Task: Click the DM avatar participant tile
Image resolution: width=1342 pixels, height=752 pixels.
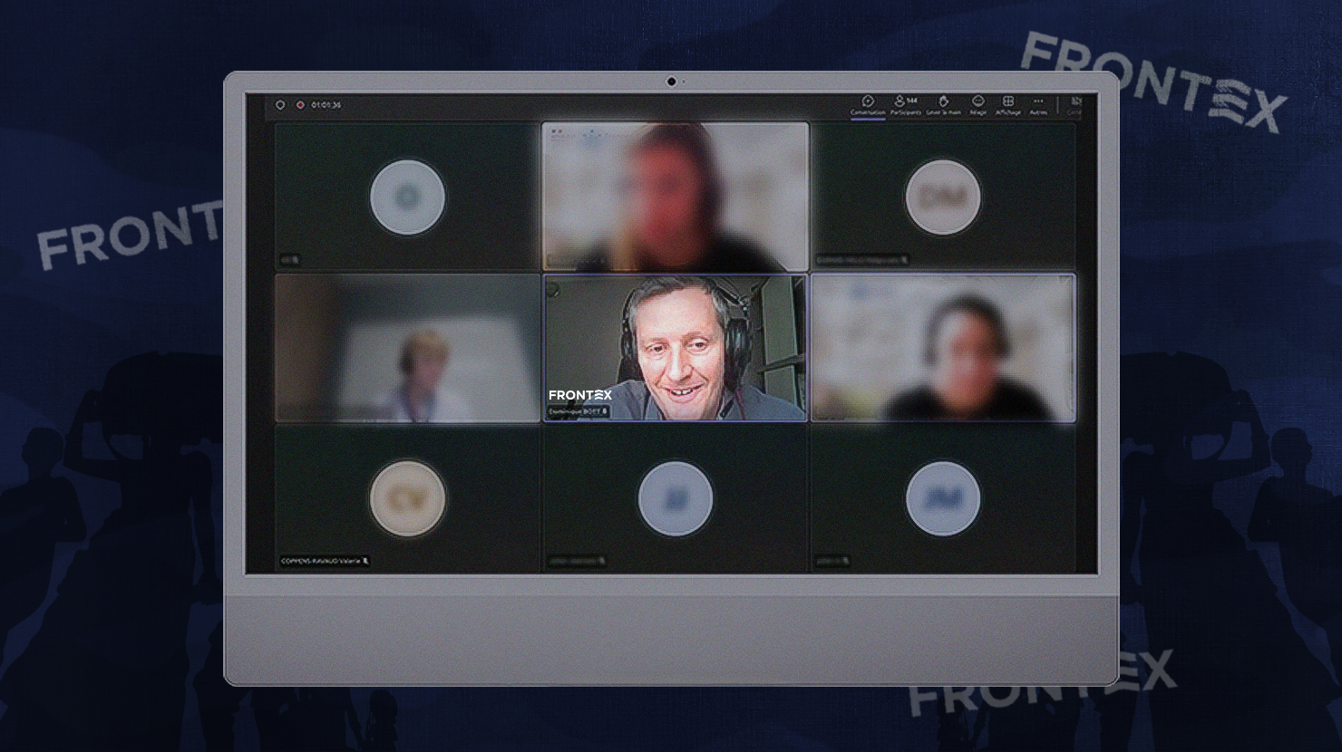Action: pyautogui.click(x=942, y=197)
